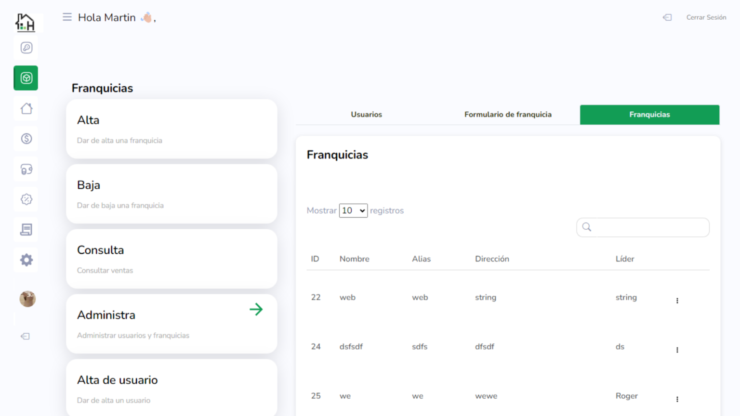Switch to Formulario de franquicia tab
Viewport: 740px width, 416px height.
point(508,115)
